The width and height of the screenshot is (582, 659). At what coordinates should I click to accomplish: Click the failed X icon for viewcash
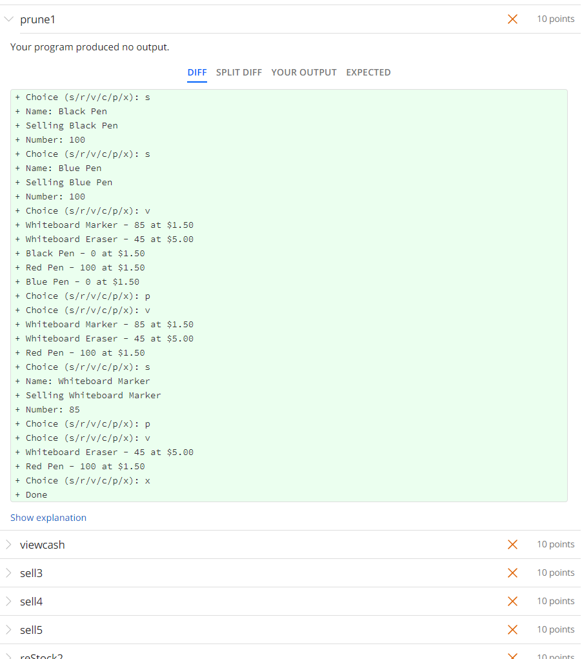(x=512, y=544)
